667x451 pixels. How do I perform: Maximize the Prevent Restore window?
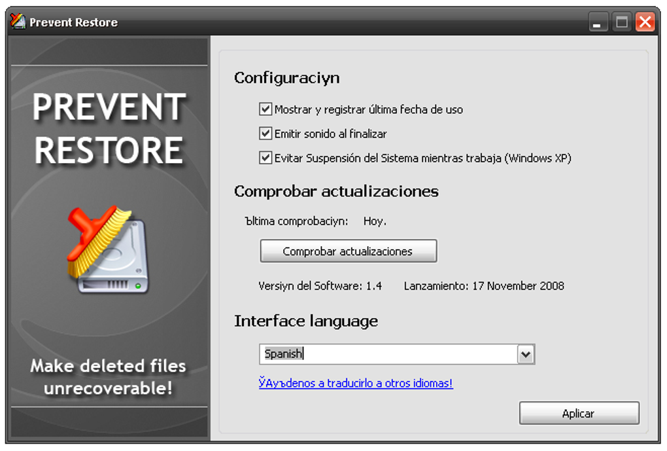(x=621, y=22)
